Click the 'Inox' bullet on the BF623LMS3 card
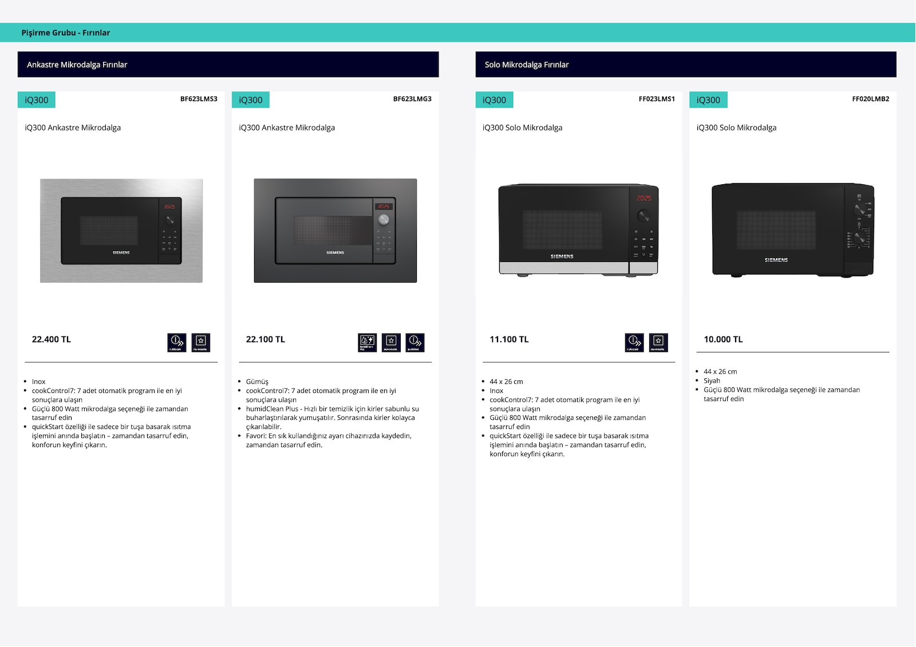Screen dimensions: 916x647 39,382
